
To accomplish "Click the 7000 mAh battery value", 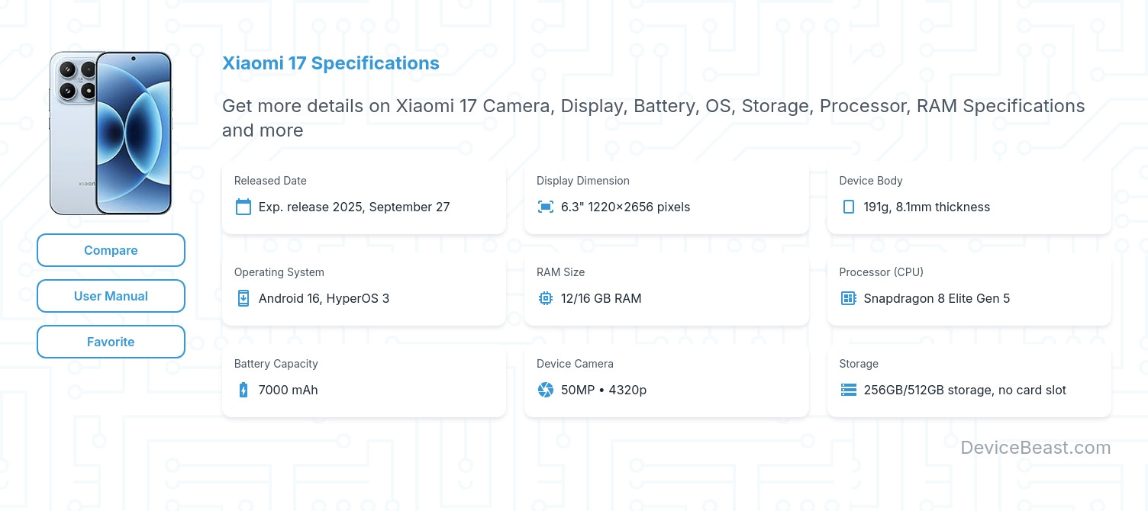I will 288,390.
